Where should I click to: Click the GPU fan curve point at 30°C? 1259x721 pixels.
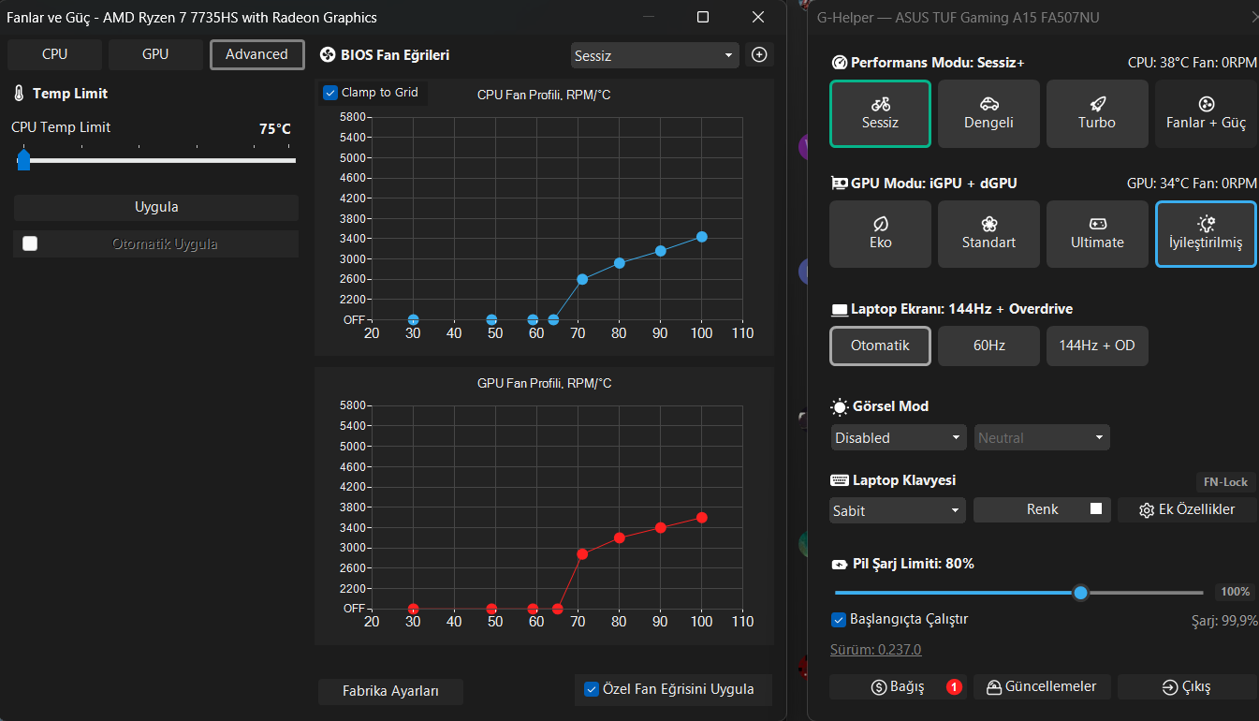click(x=413, y=609)
